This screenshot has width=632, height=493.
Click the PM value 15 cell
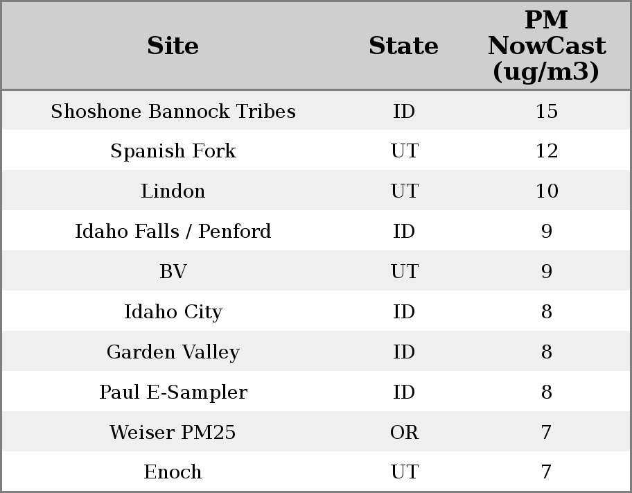click(546, 111)
